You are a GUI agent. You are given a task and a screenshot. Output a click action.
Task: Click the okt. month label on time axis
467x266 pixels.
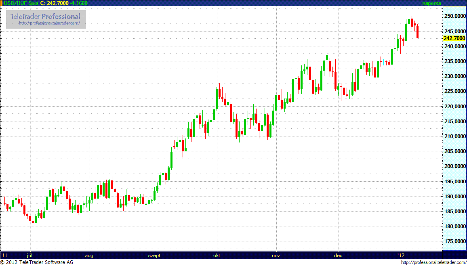217,256
